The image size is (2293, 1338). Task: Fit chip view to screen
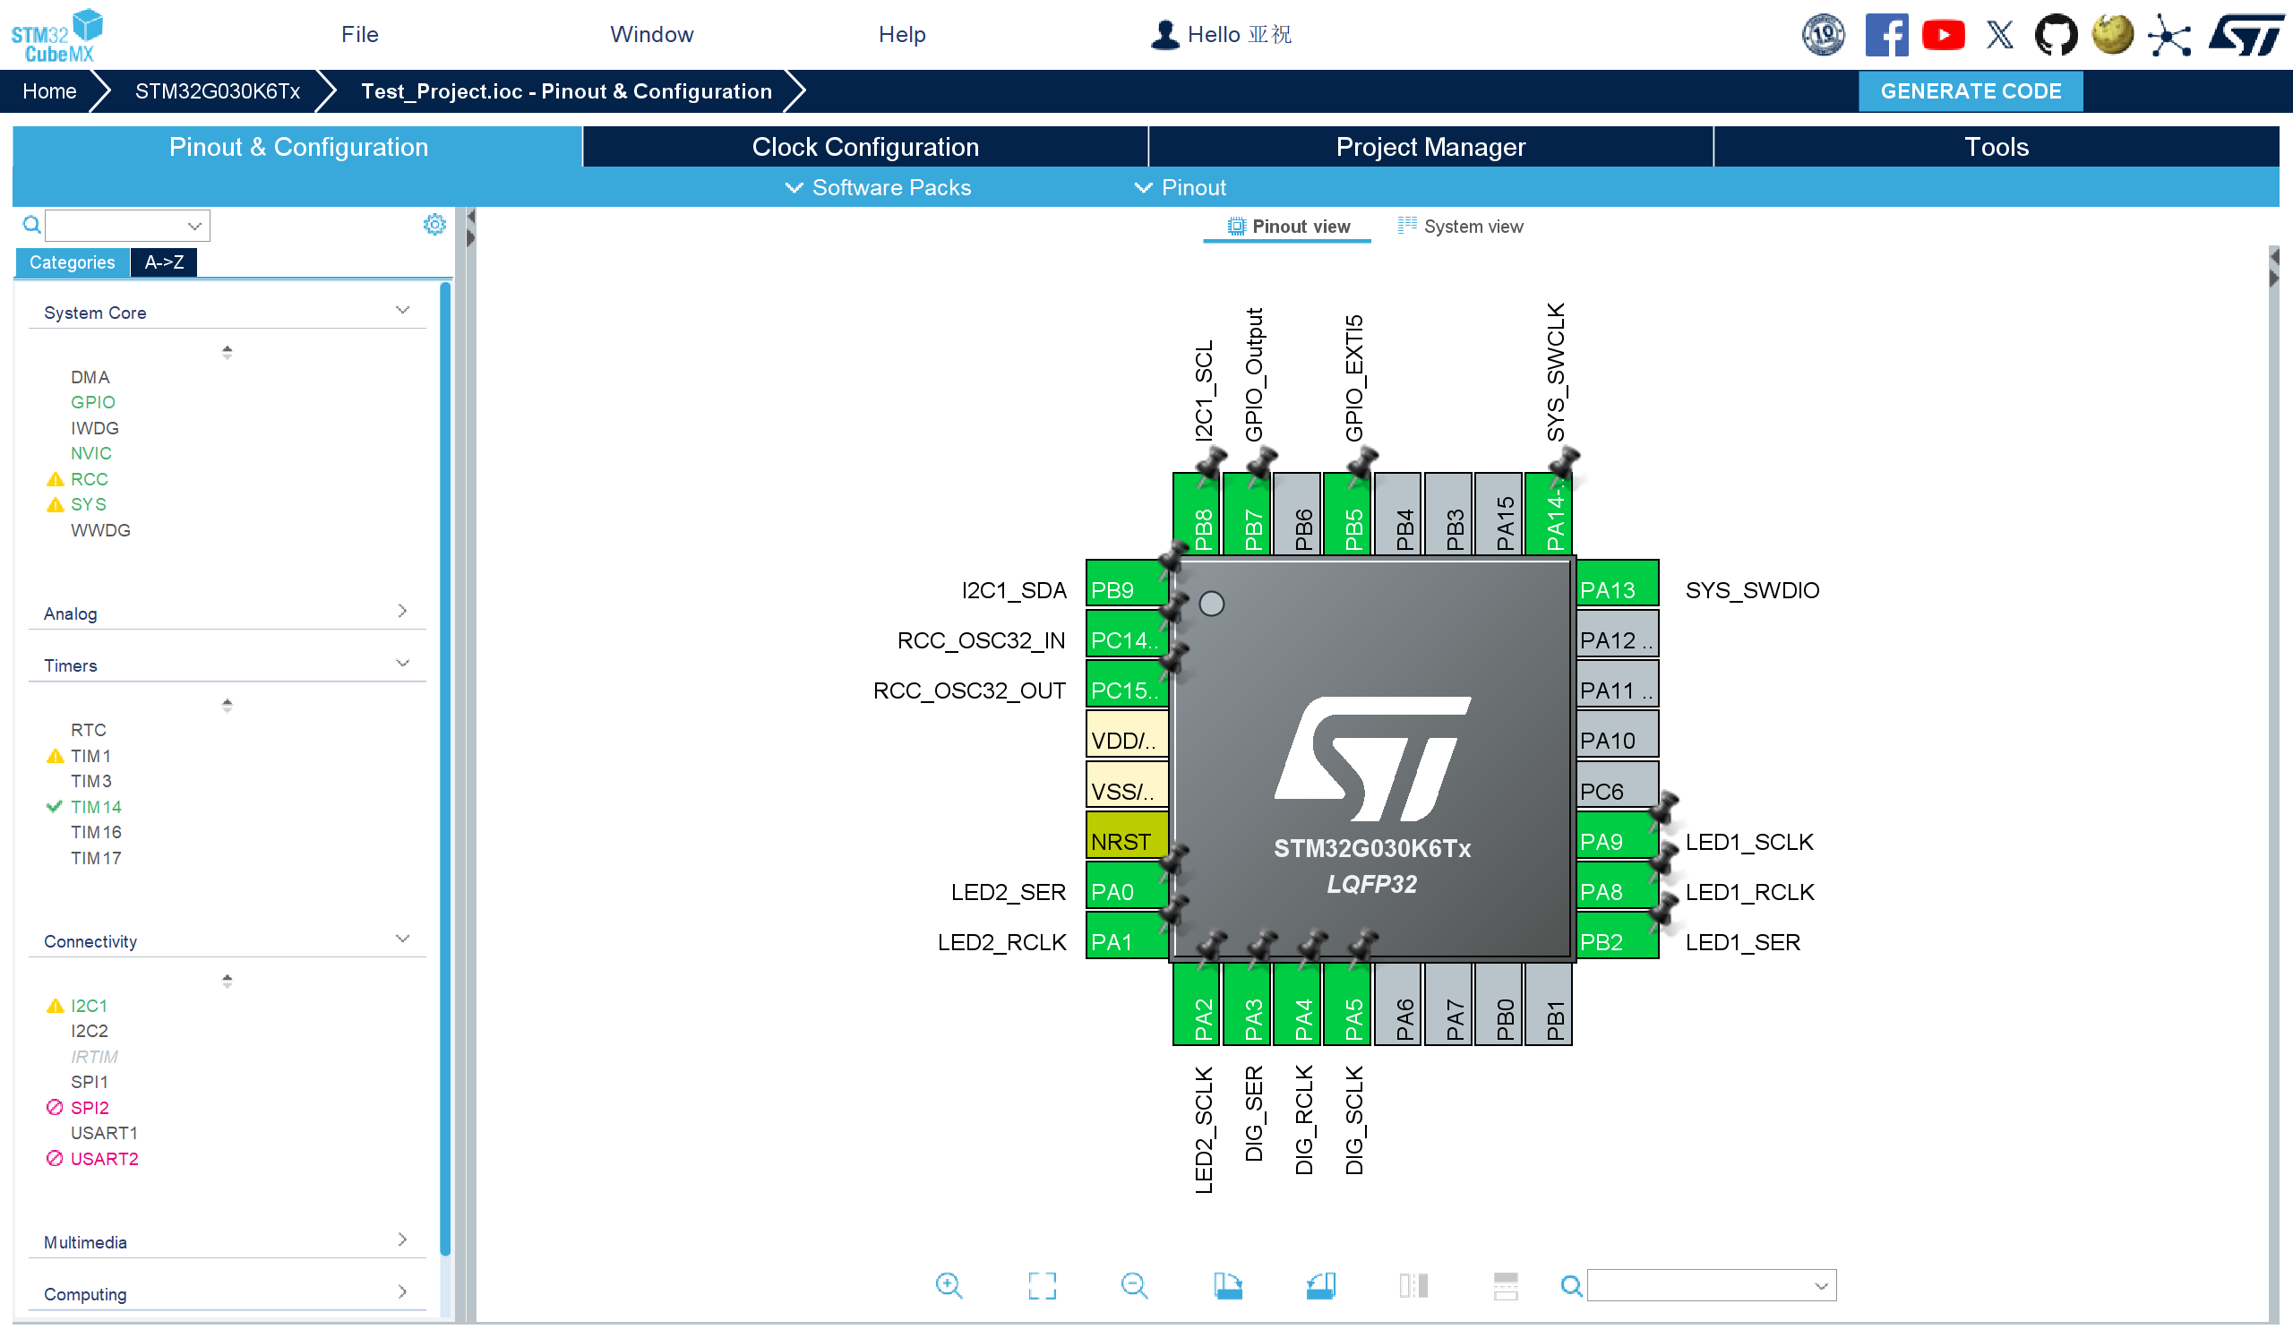coord(1042,1285)
